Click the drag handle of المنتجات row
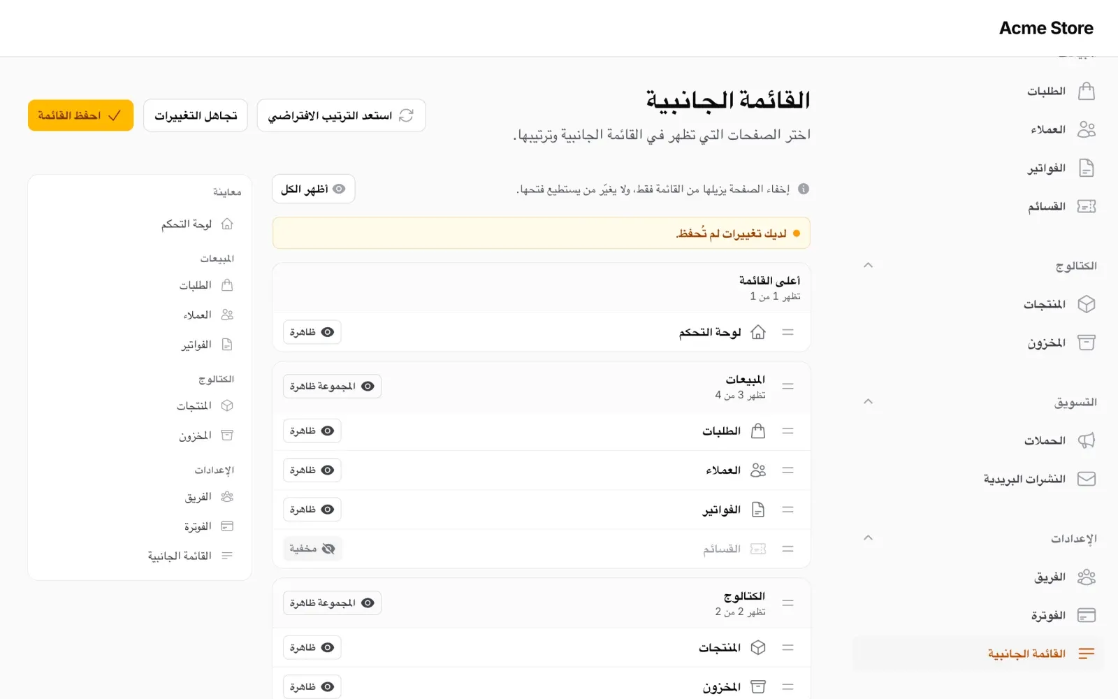This screenshot has height=699, width=1118. (x=787, y=648)
